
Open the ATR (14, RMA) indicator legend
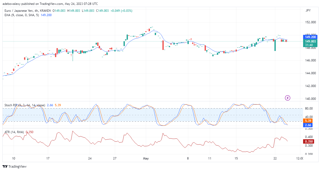(14, 132)
